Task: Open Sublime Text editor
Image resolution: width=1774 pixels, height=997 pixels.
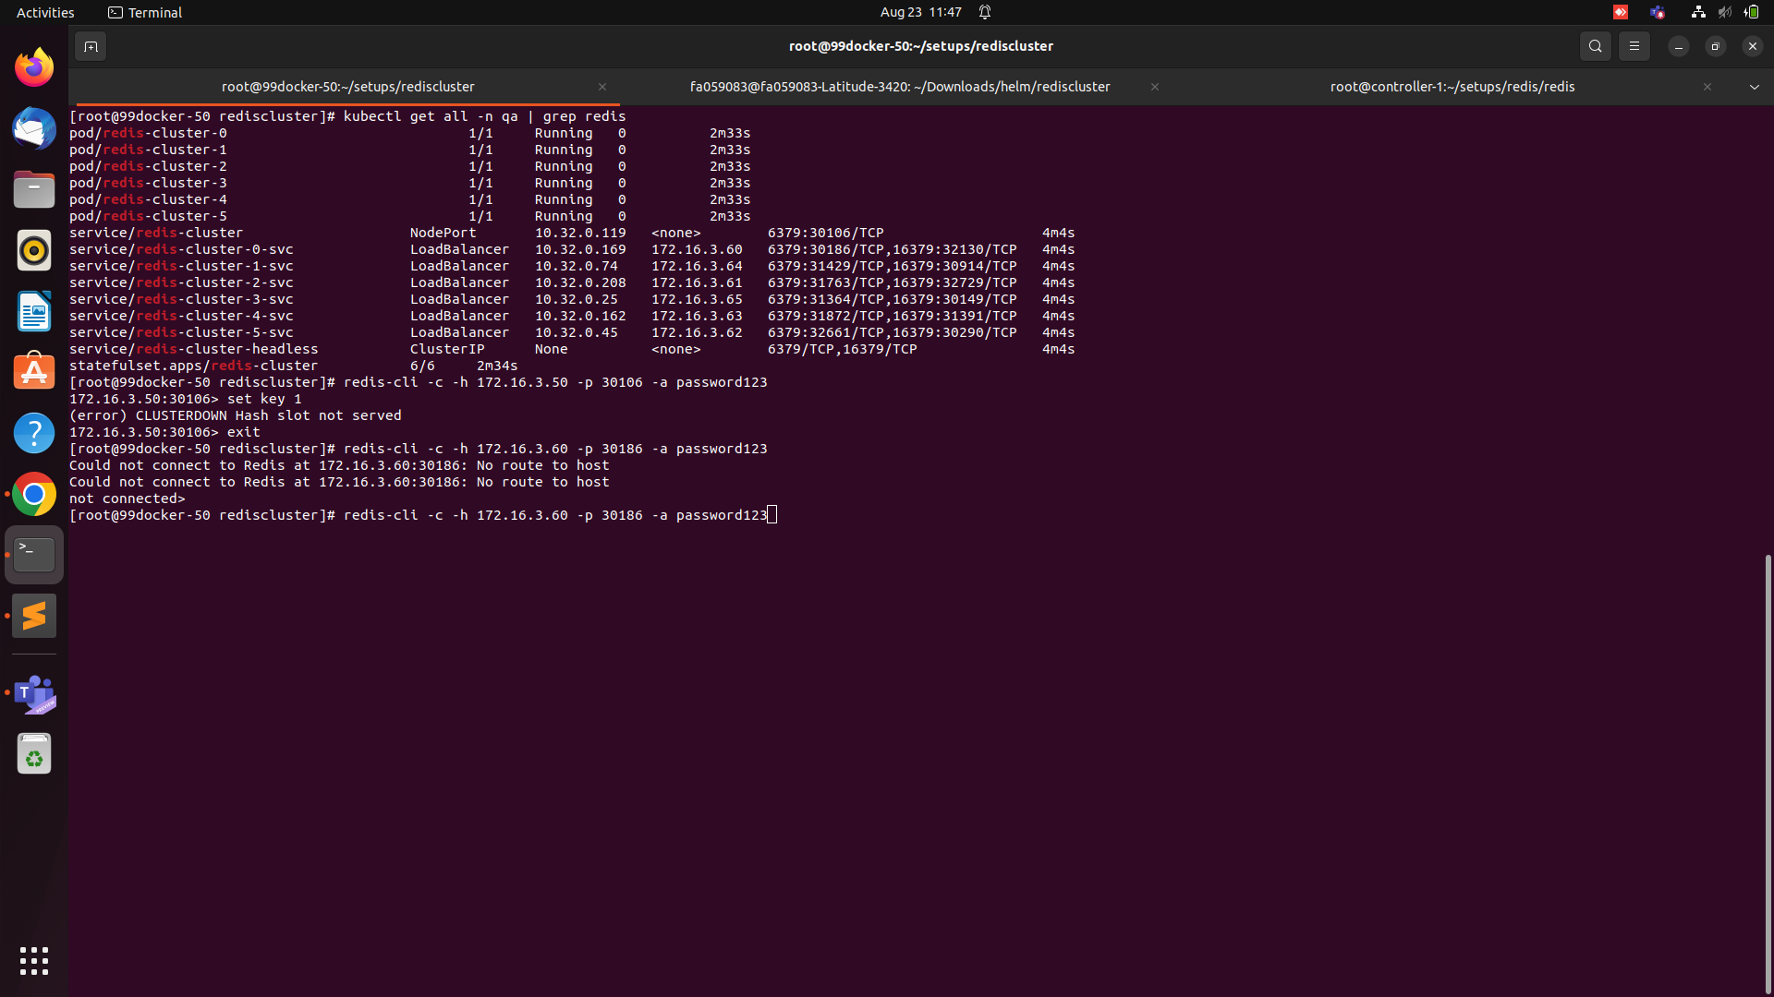Action: pos(33,616)
